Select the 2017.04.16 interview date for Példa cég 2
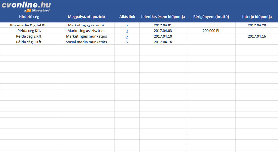This screenshot has height=152, width=278. [257, 36]
